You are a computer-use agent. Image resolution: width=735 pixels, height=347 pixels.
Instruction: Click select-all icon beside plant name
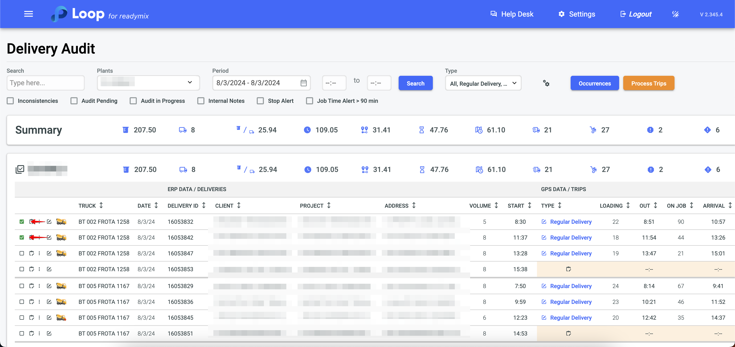coord(20,169)
